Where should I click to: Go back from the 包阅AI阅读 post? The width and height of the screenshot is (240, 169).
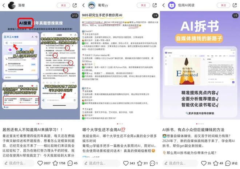pos(164,5)
